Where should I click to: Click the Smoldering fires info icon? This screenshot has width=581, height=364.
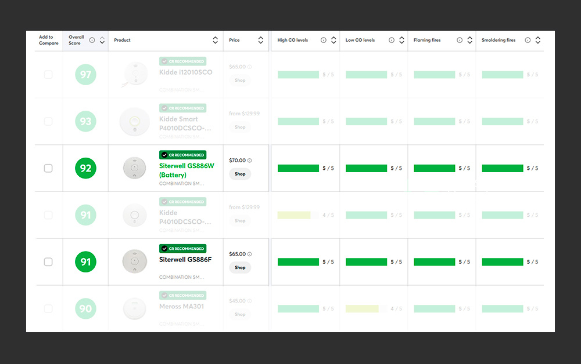click(528, 40)
